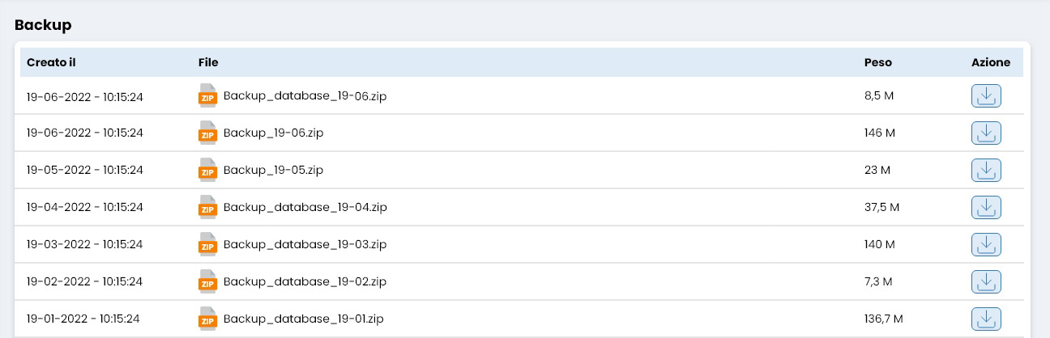Click ZIP icon beside Backup_database_19-01.zip
This screenshot has width=1050, height=338.
pos(208,319)
